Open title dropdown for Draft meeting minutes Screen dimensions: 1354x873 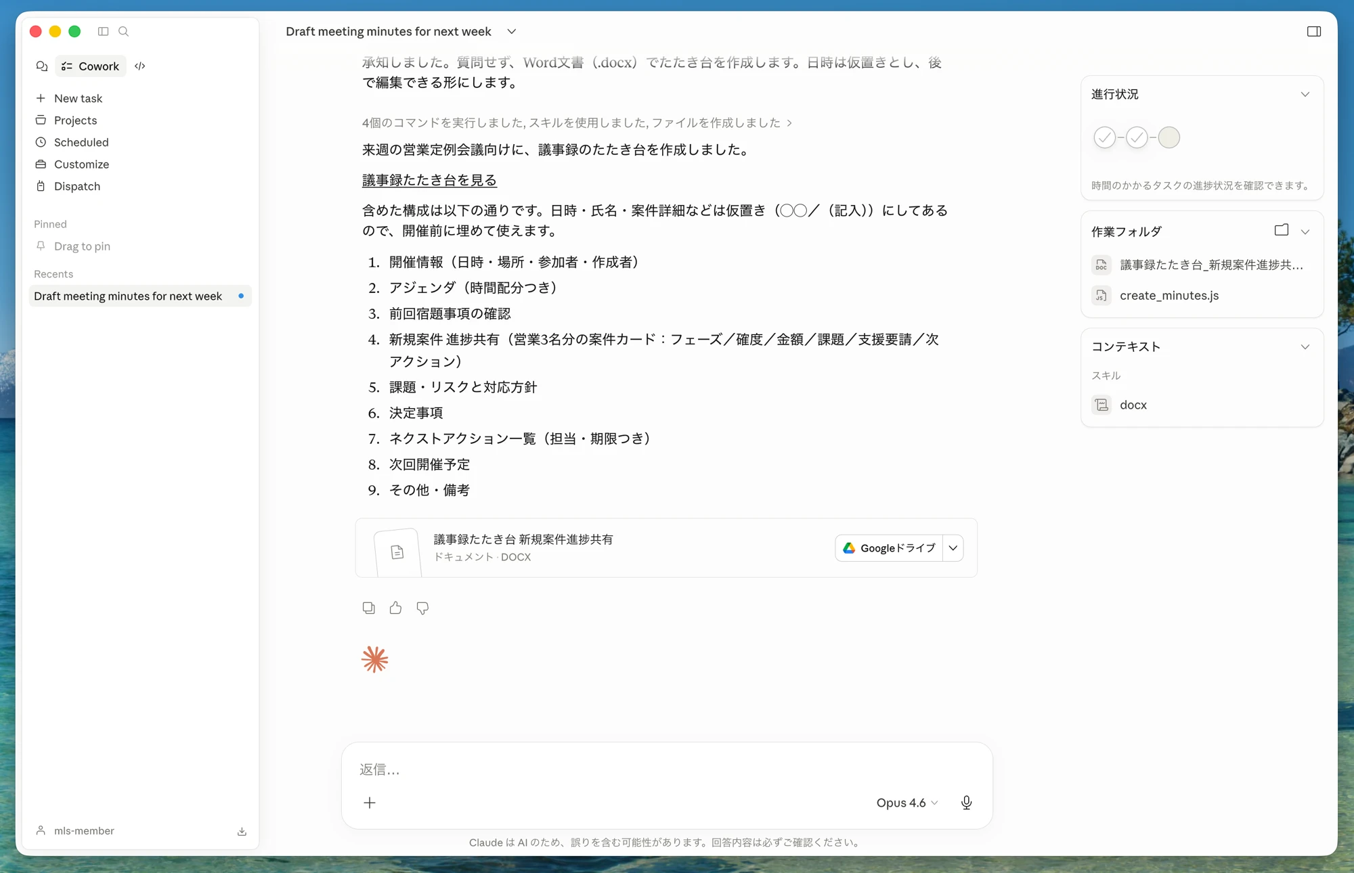point(512,31)
